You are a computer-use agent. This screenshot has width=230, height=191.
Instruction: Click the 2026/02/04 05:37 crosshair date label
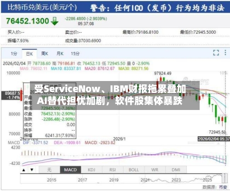214,139
